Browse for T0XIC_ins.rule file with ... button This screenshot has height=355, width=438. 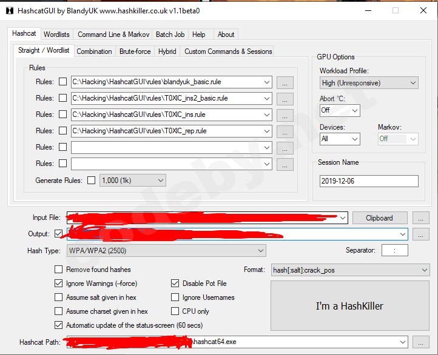(x=285, y=115)
